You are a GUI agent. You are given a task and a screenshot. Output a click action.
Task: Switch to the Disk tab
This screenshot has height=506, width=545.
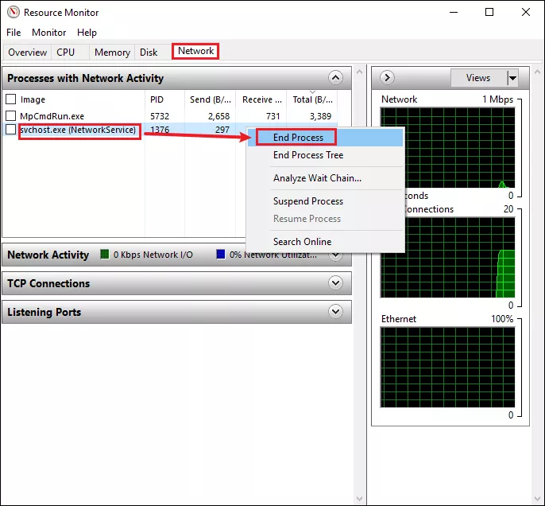click(149, 53)
